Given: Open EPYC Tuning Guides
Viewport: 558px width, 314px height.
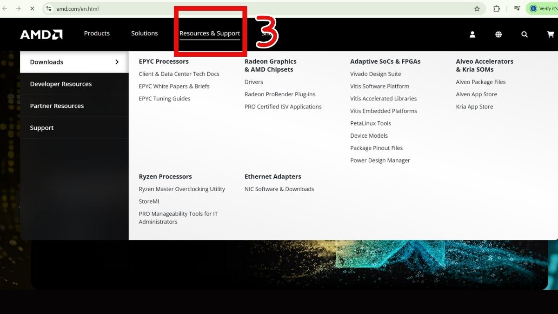Looking at the screenshot, I should 165,99.
